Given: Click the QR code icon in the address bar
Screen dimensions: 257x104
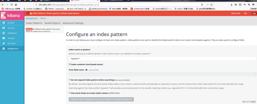Looking at the screenshot, I should [202, 5].
